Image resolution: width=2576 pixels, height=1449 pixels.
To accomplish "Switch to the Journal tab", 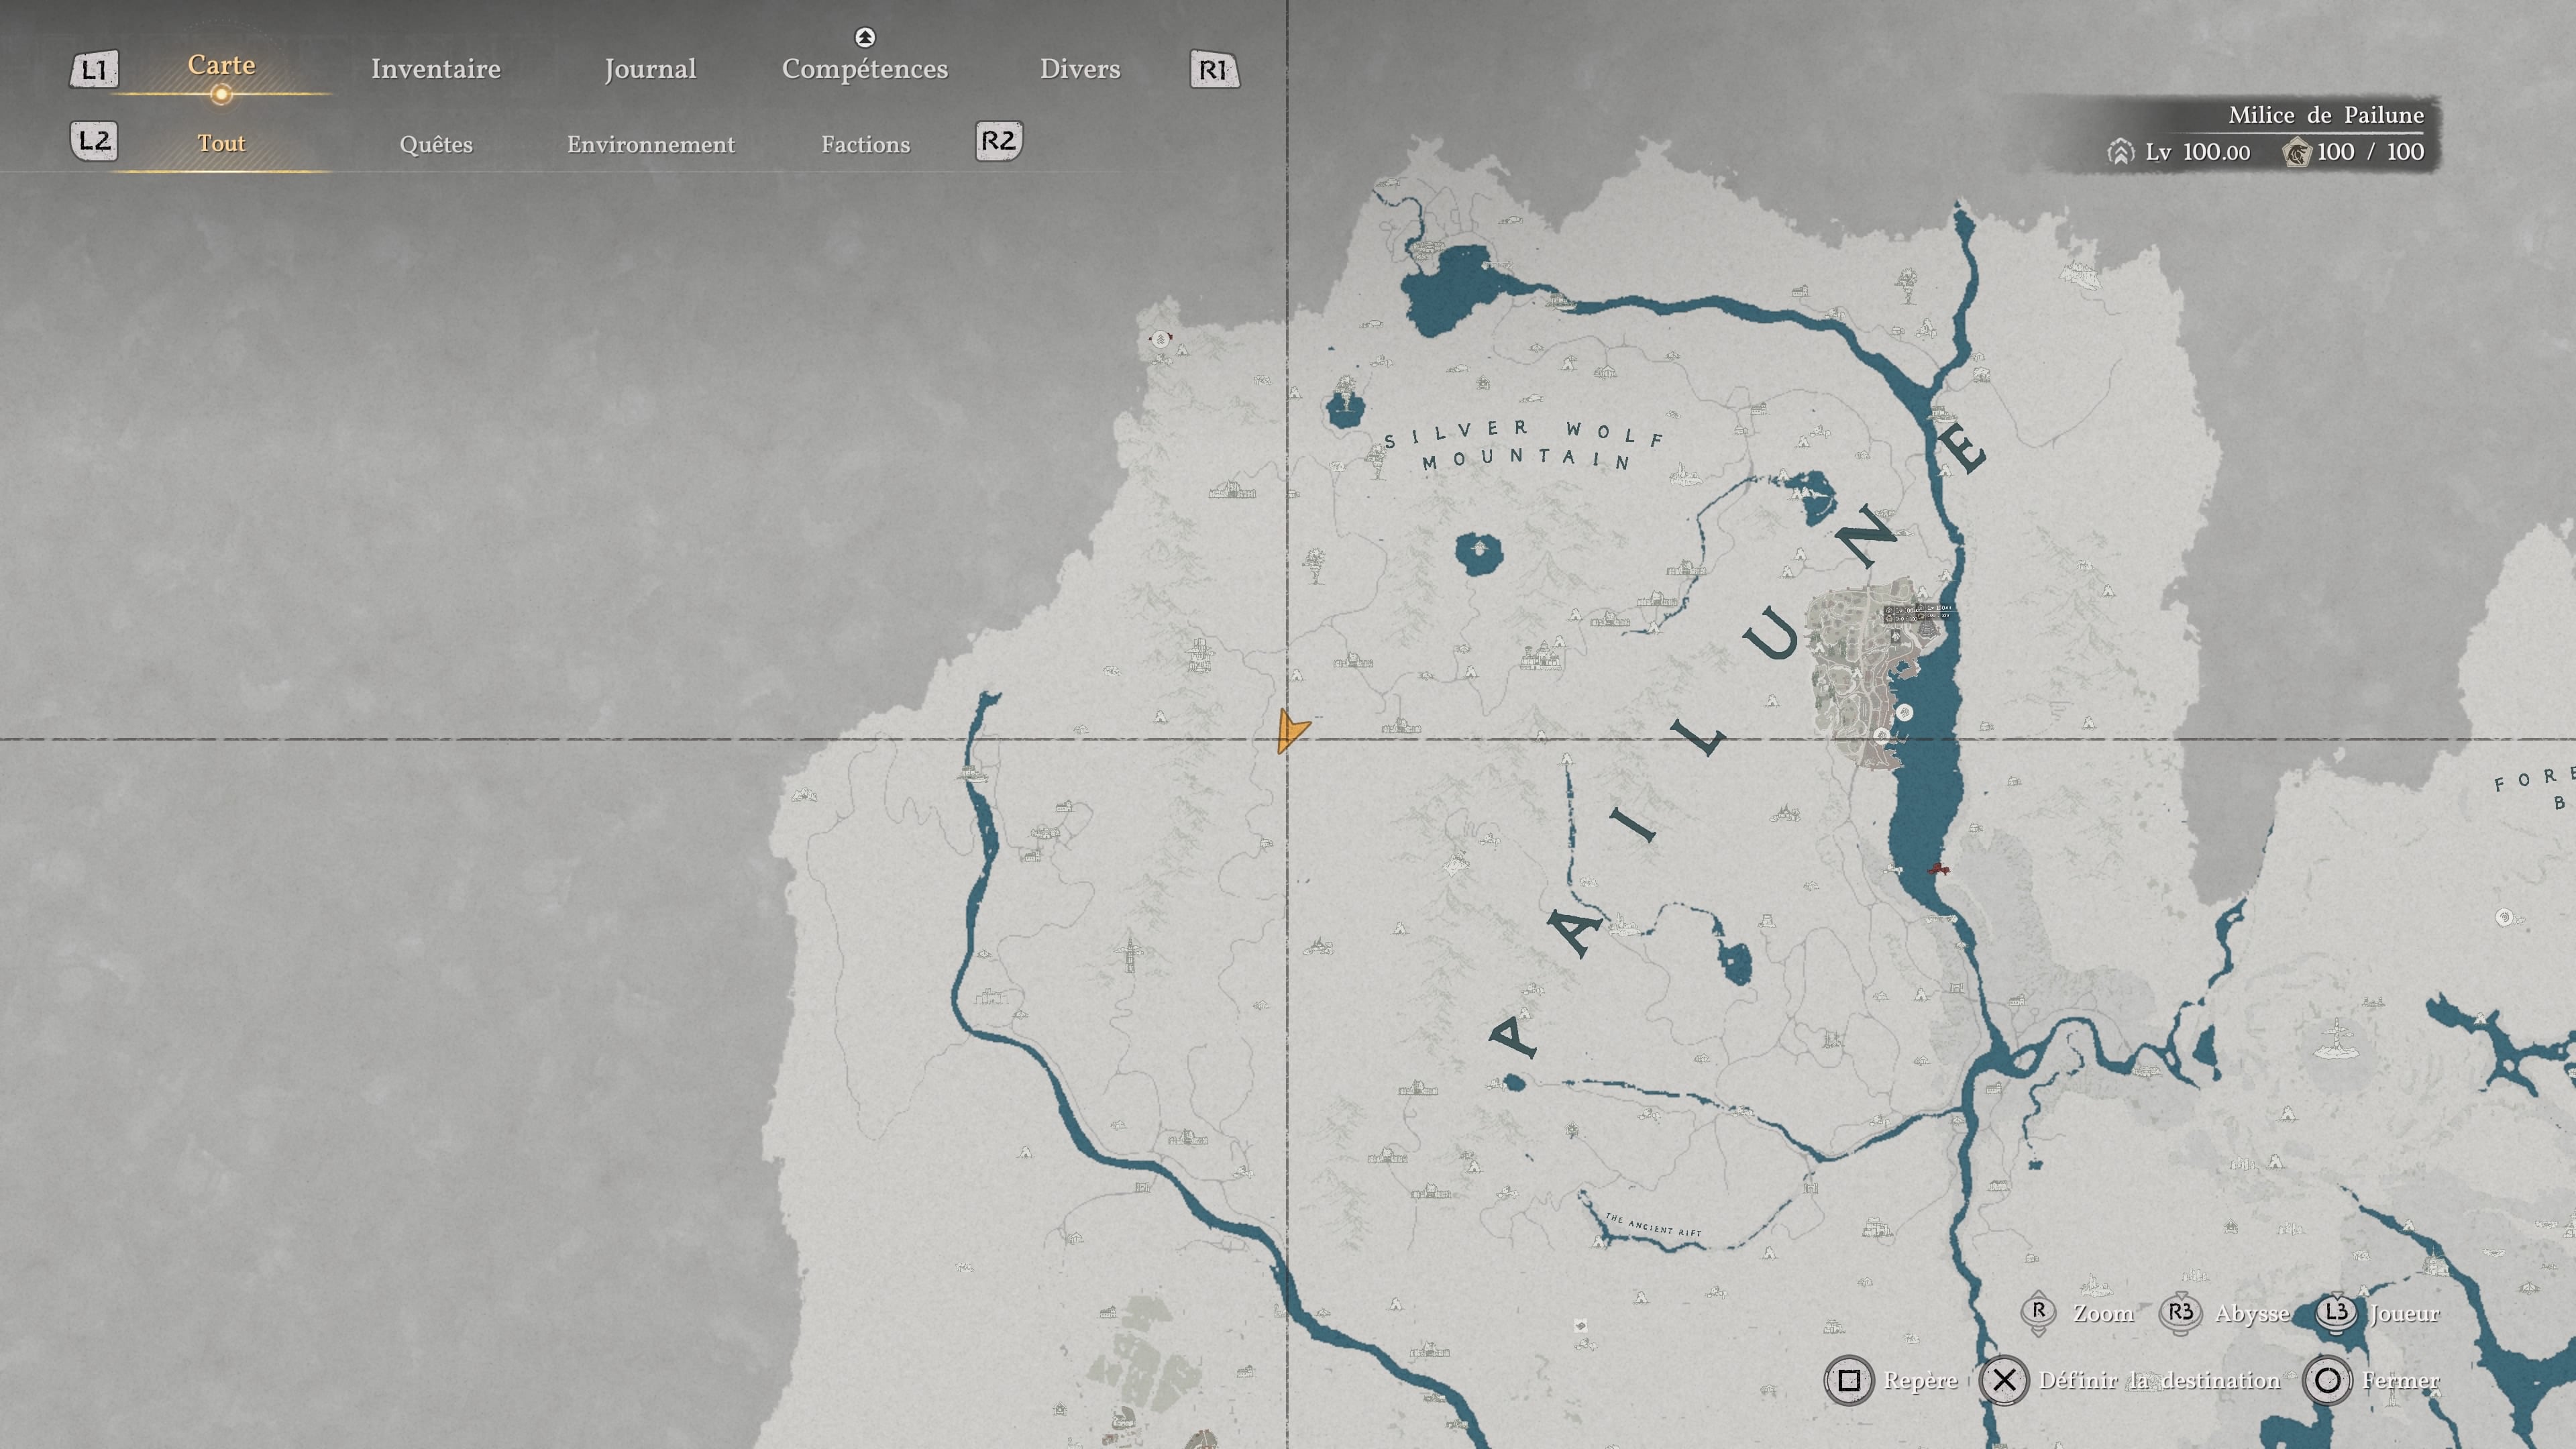I will 650,69.
